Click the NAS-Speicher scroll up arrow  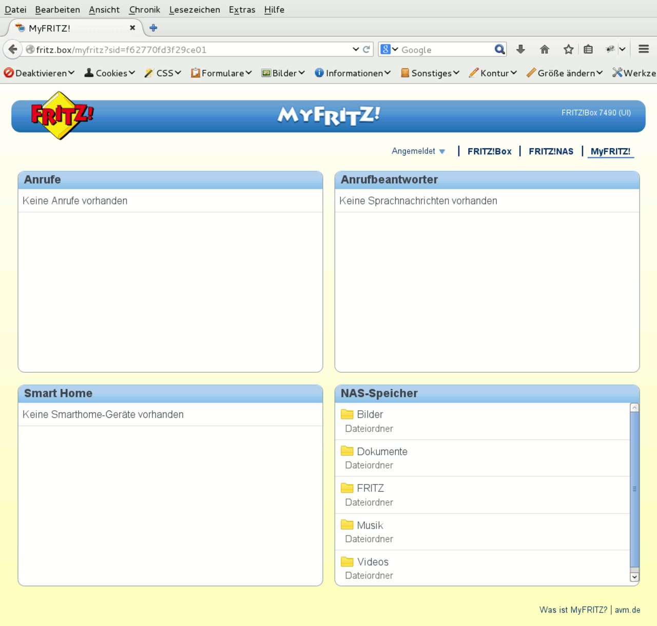634,408
